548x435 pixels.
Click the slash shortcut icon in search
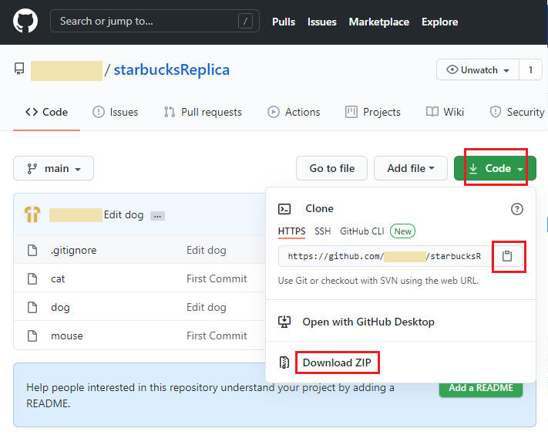point(245,22)
